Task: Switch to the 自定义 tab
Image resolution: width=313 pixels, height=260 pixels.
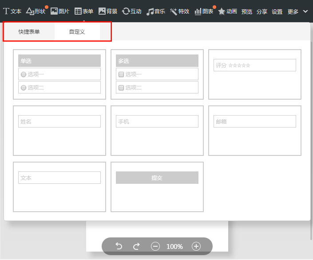Action: 77,31
